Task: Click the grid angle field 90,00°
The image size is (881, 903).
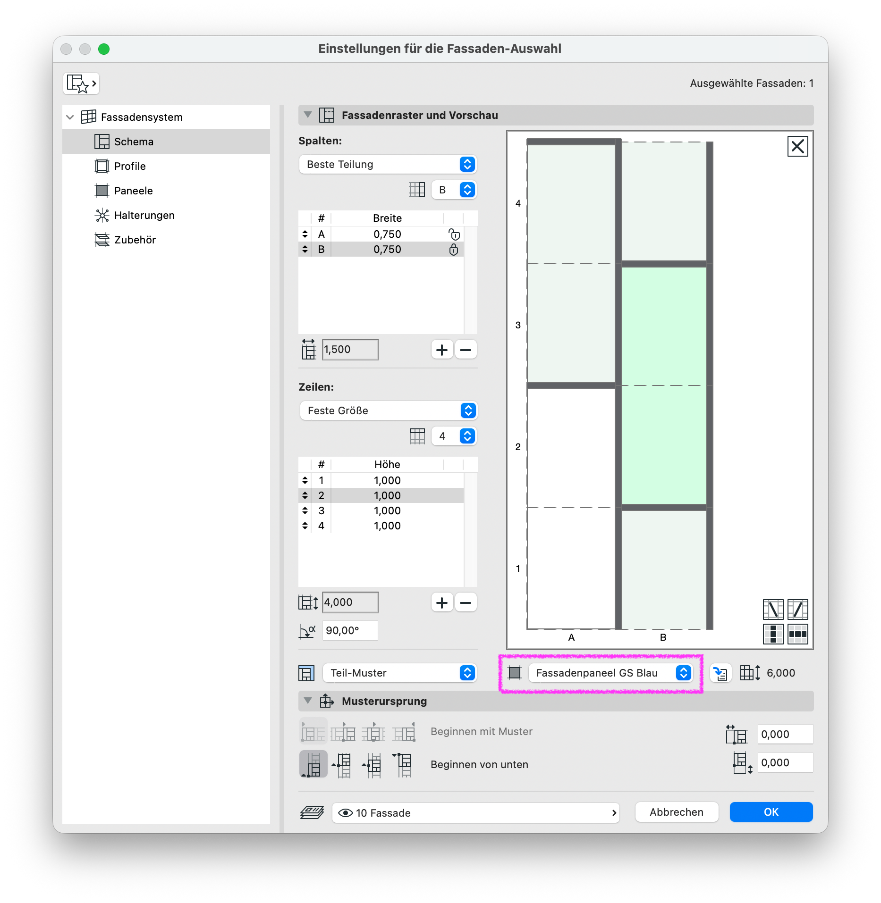Action: pyautogui.click(x=350, y=630)
